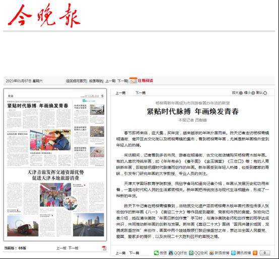The width and height of the screenshot is (279, 259).
Task: Click the Ferris wheel bus photo in page preview
Action: pyautogui.click(x=23, y=226)
